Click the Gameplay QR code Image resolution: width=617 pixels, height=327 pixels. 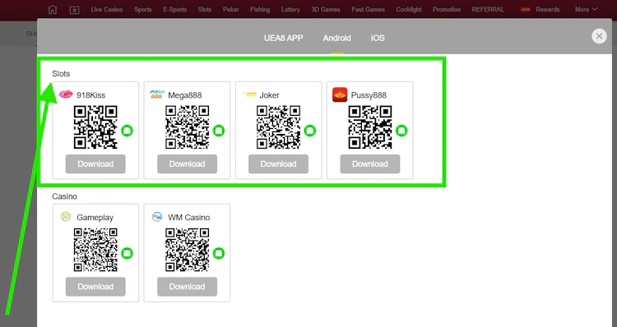(x=95, y=250)
